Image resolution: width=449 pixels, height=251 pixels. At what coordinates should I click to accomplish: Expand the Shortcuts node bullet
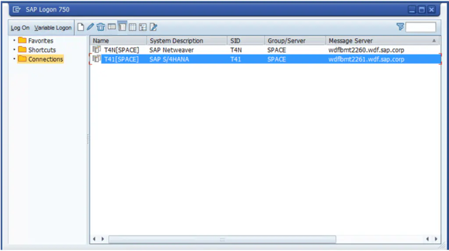(14, 50)
